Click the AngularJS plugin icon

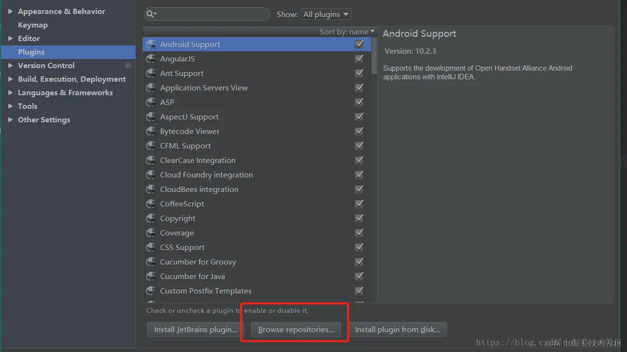151,59
